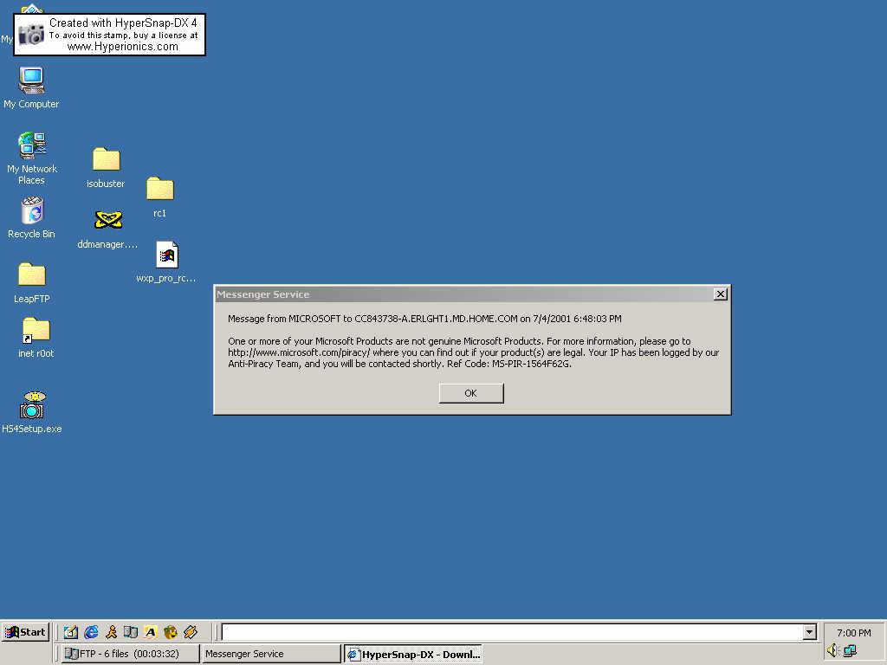Close the Messenger Service dialog with X
The image size is (887, 665).
720,294
